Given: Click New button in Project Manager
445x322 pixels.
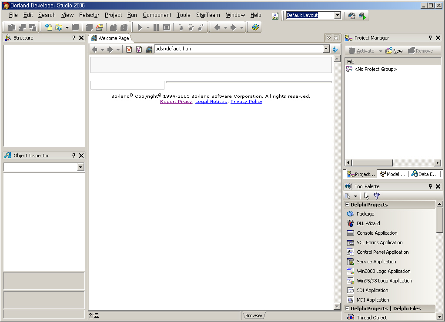Looking at the screenshot, I should click(x=394, y=51).
